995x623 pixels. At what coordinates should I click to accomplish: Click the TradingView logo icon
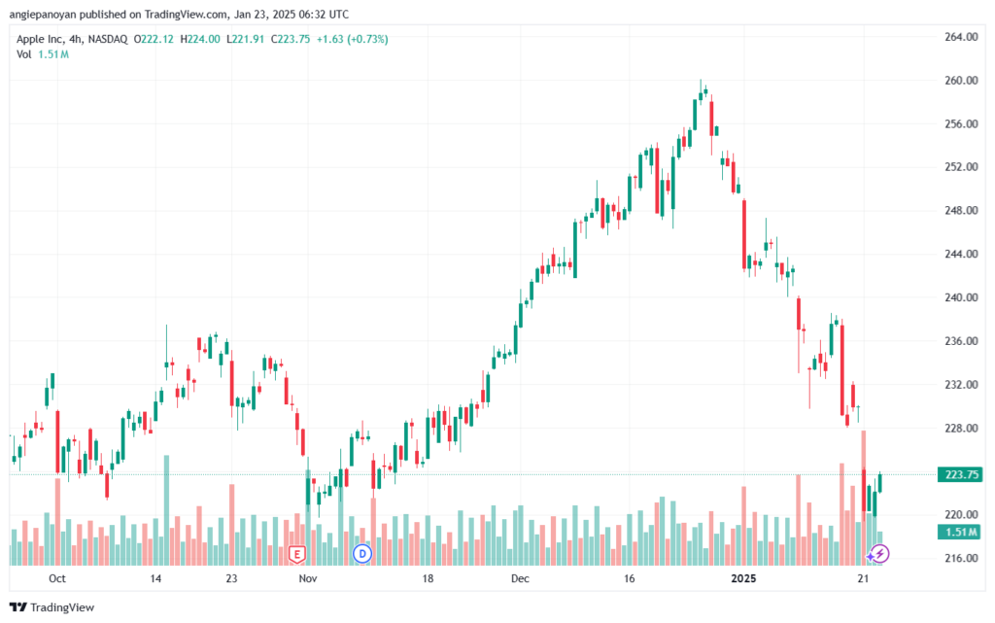tap(18, 607)
